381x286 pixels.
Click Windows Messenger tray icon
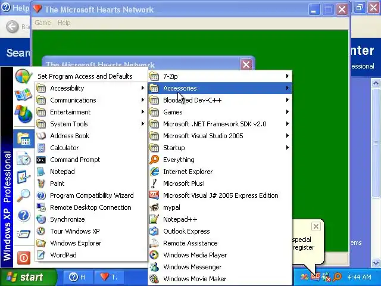[x=326, y=276]
